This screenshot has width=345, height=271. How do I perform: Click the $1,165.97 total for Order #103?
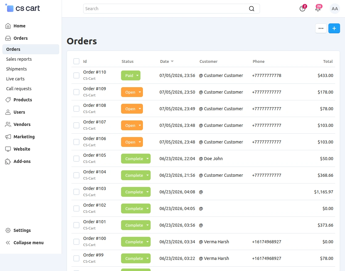(324, 192)
